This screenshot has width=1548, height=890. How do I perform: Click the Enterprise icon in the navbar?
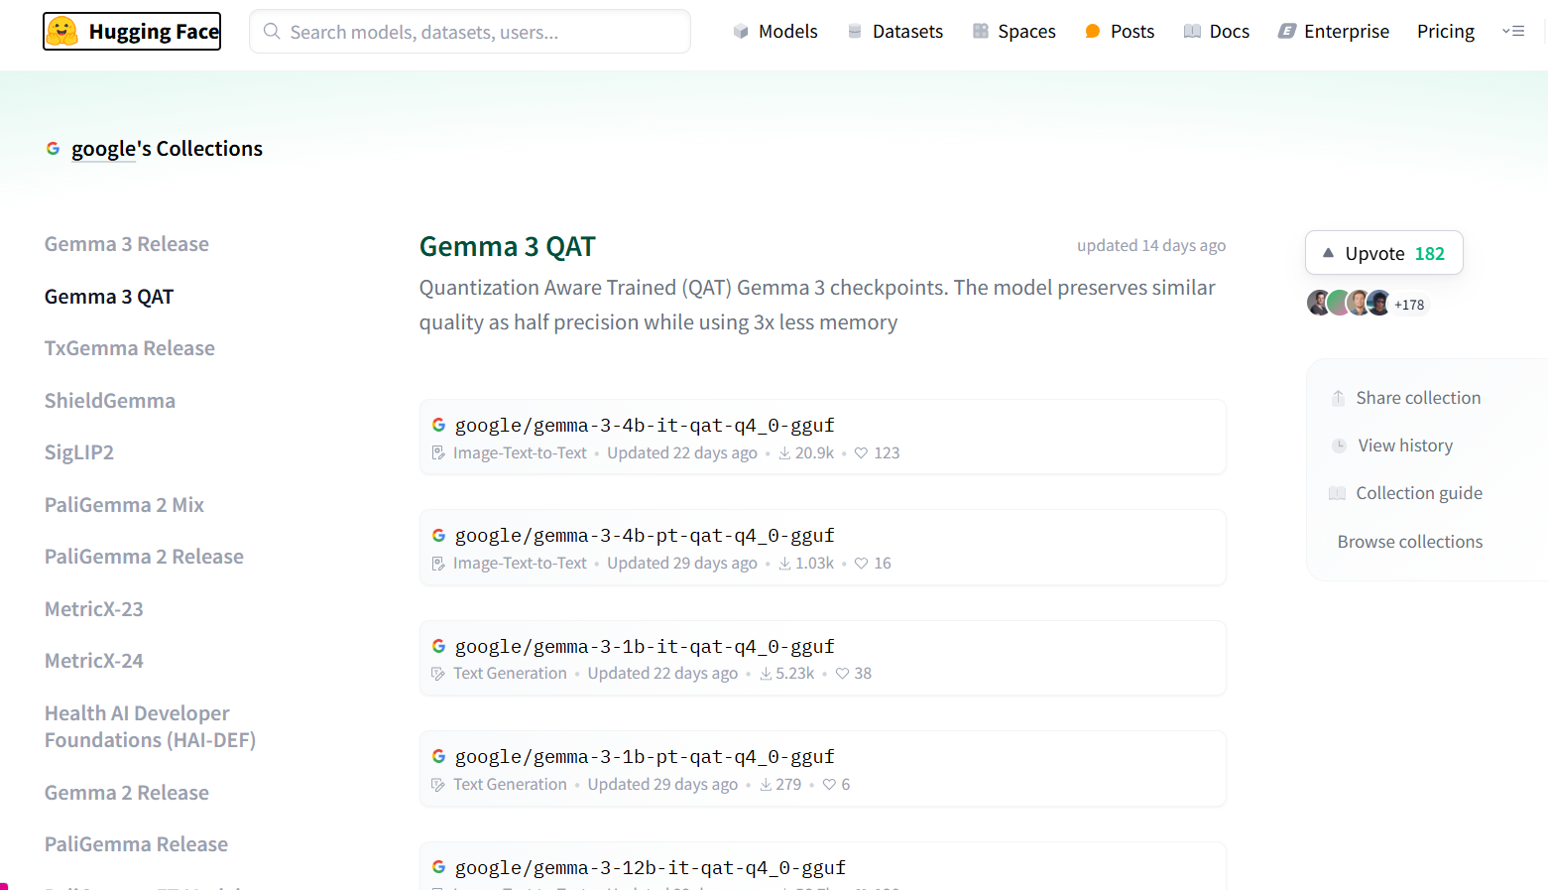click(1286, 31)
